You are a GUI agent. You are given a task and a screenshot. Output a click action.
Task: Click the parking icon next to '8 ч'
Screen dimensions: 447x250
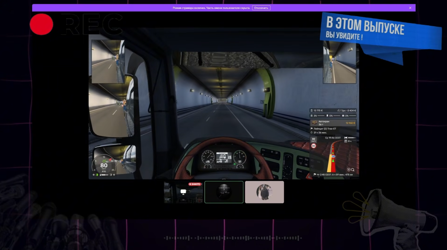pyautogui.click(x=346, y=141)
